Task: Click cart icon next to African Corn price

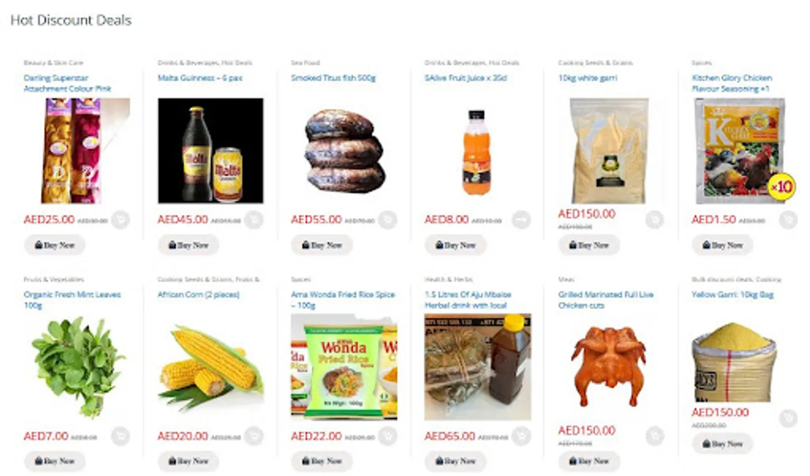Action: pos(254,436)
